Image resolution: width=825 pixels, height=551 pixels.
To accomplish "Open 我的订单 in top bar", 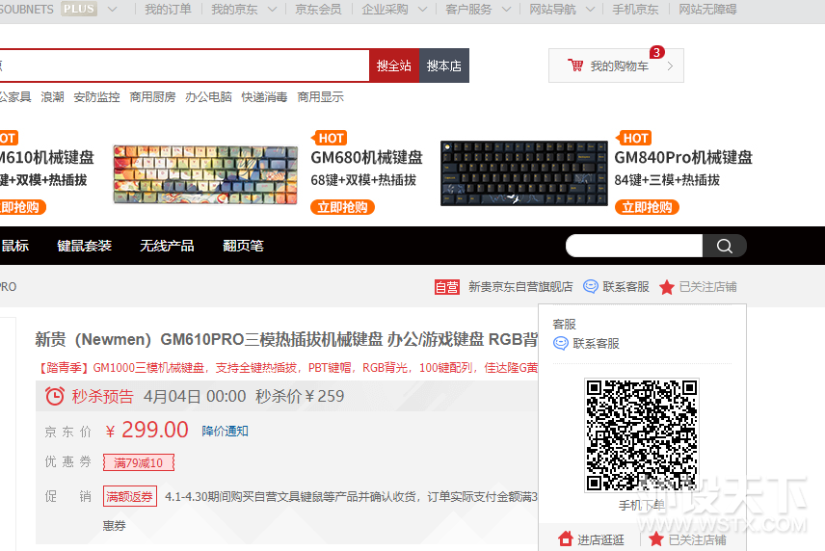I will click(168, 10).
